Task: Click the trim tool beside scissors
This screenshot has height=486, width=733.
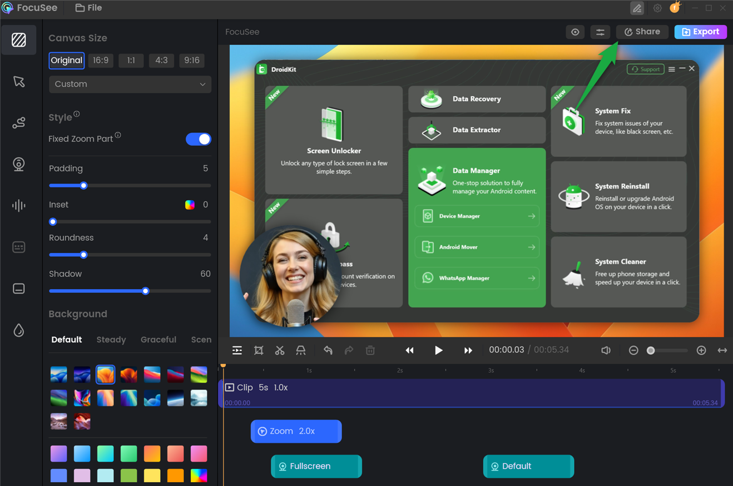Action: [x=301, y=350]
